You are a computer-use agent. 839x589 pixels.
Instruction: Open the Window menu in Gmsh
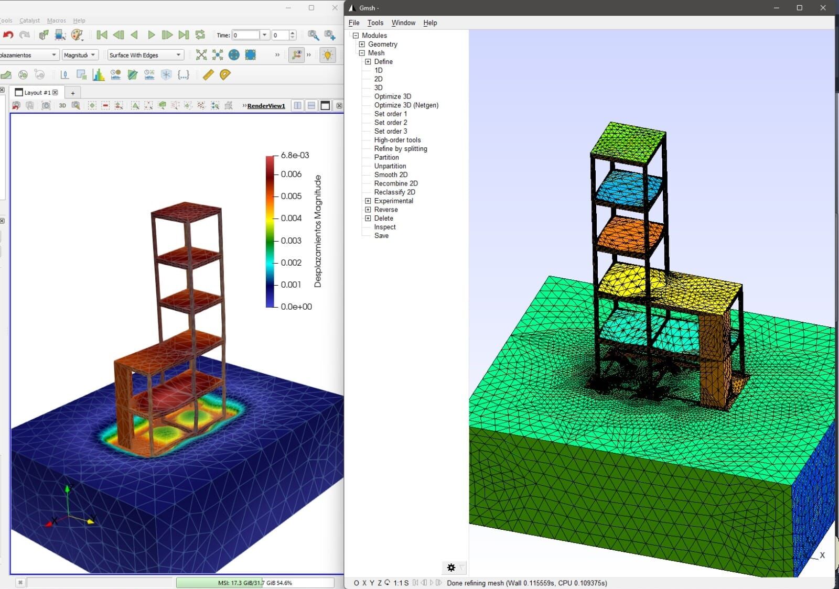(x=403, y=23)
